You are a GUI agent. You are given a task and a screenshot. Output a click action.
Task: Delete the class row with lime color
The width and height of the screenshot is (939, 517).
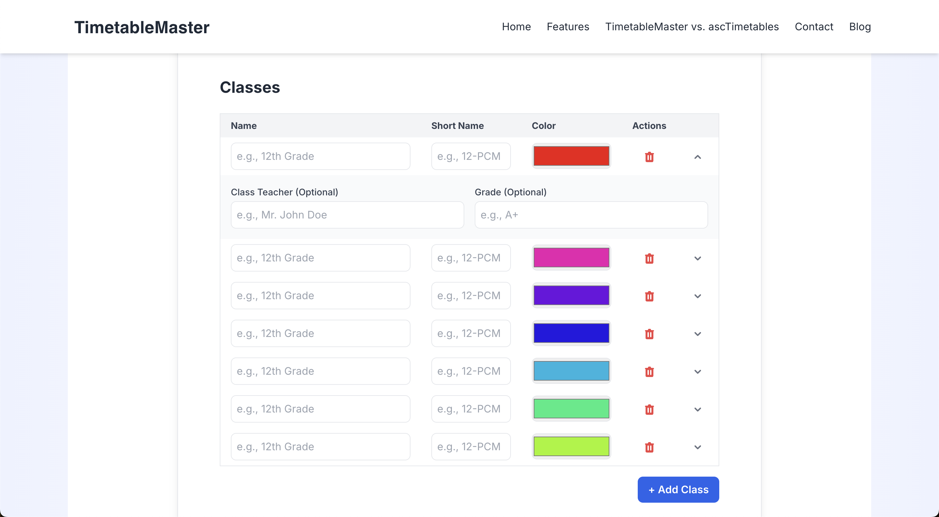tap(649, 447)
